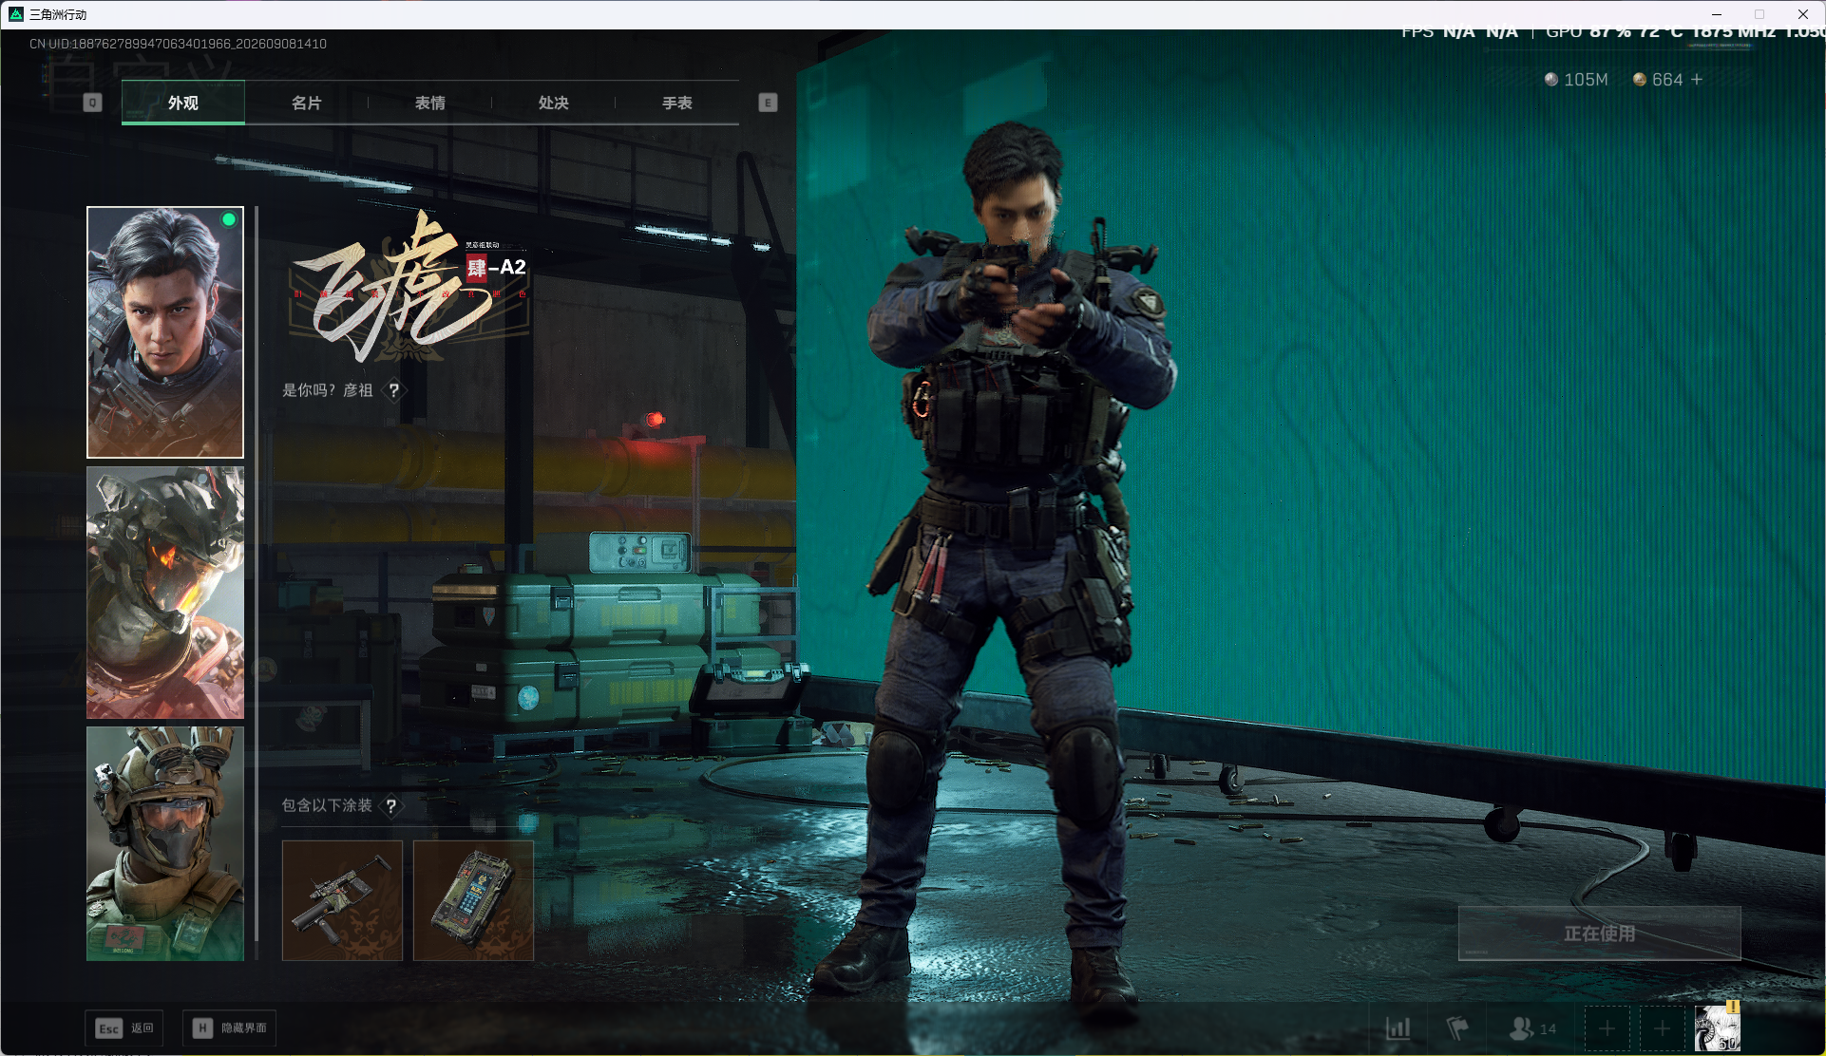Click the 包含以下涂装 label
Viewport: 1826px width, 1056px height.
pos(327,805)
